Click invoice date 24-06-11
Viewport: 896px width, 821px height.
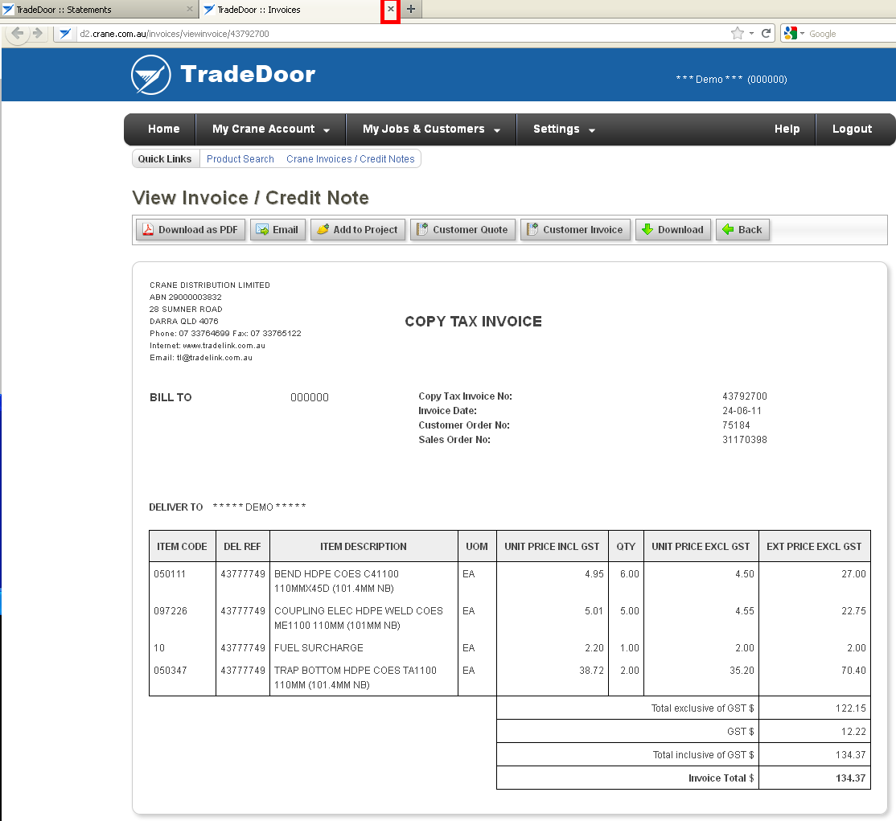click(742, 411)
